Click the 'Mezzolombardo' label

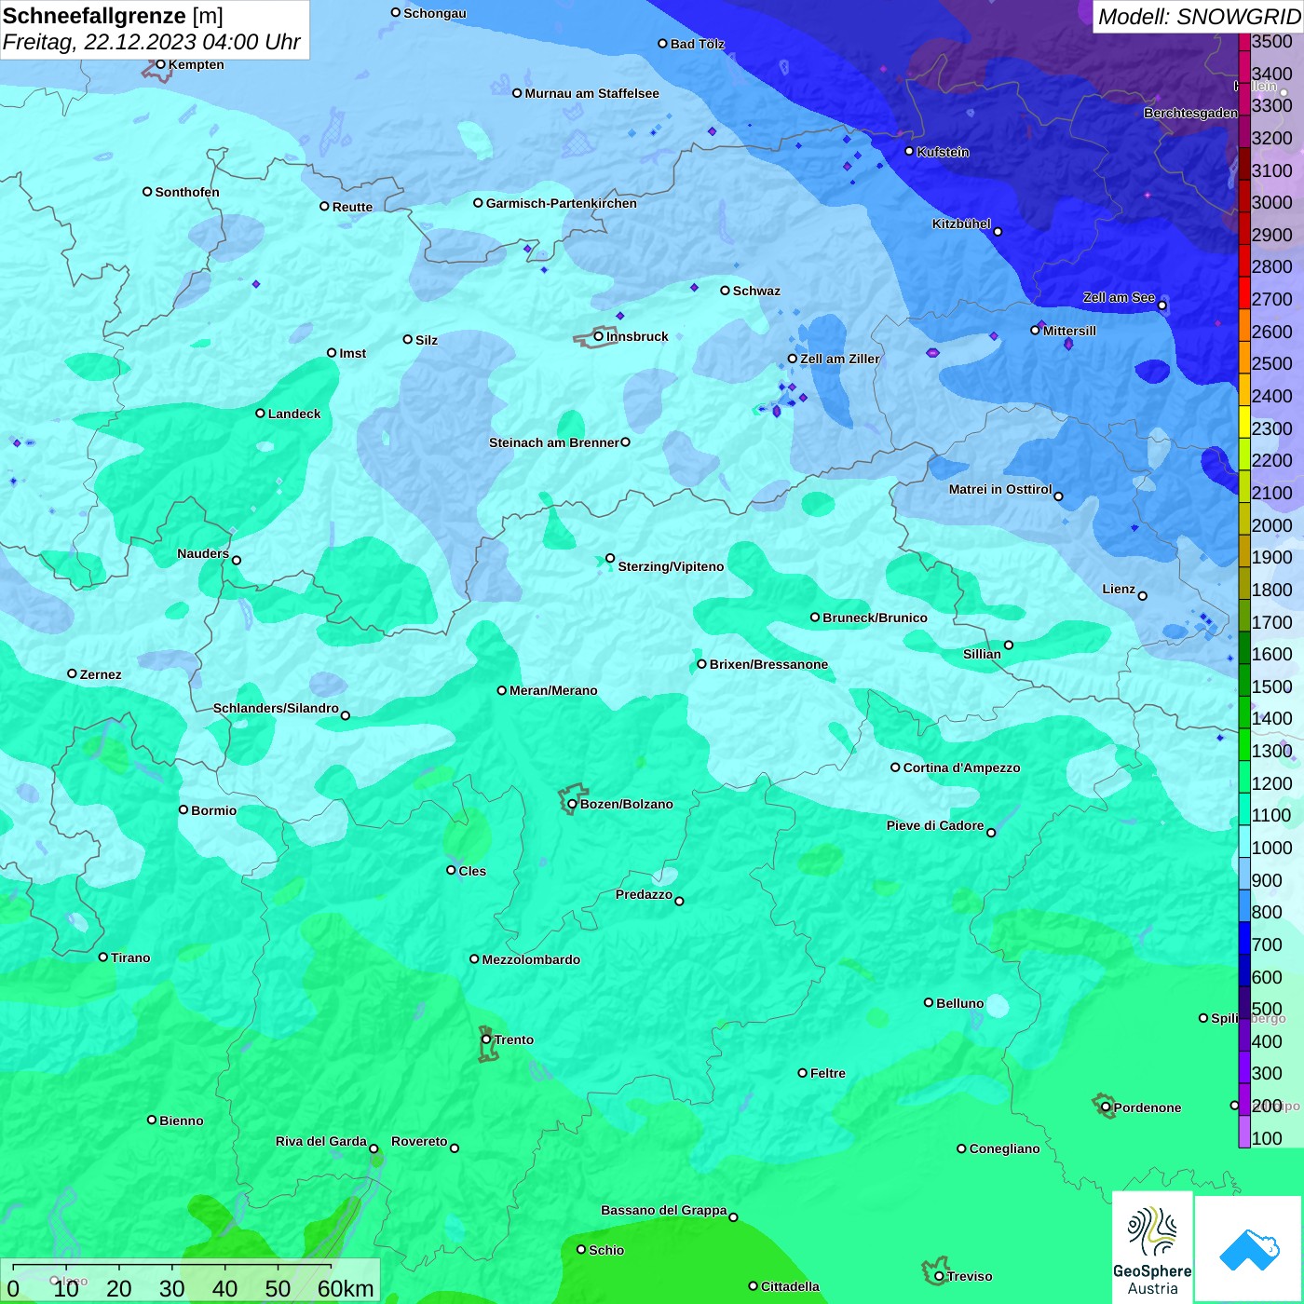[x=531, y=959]
